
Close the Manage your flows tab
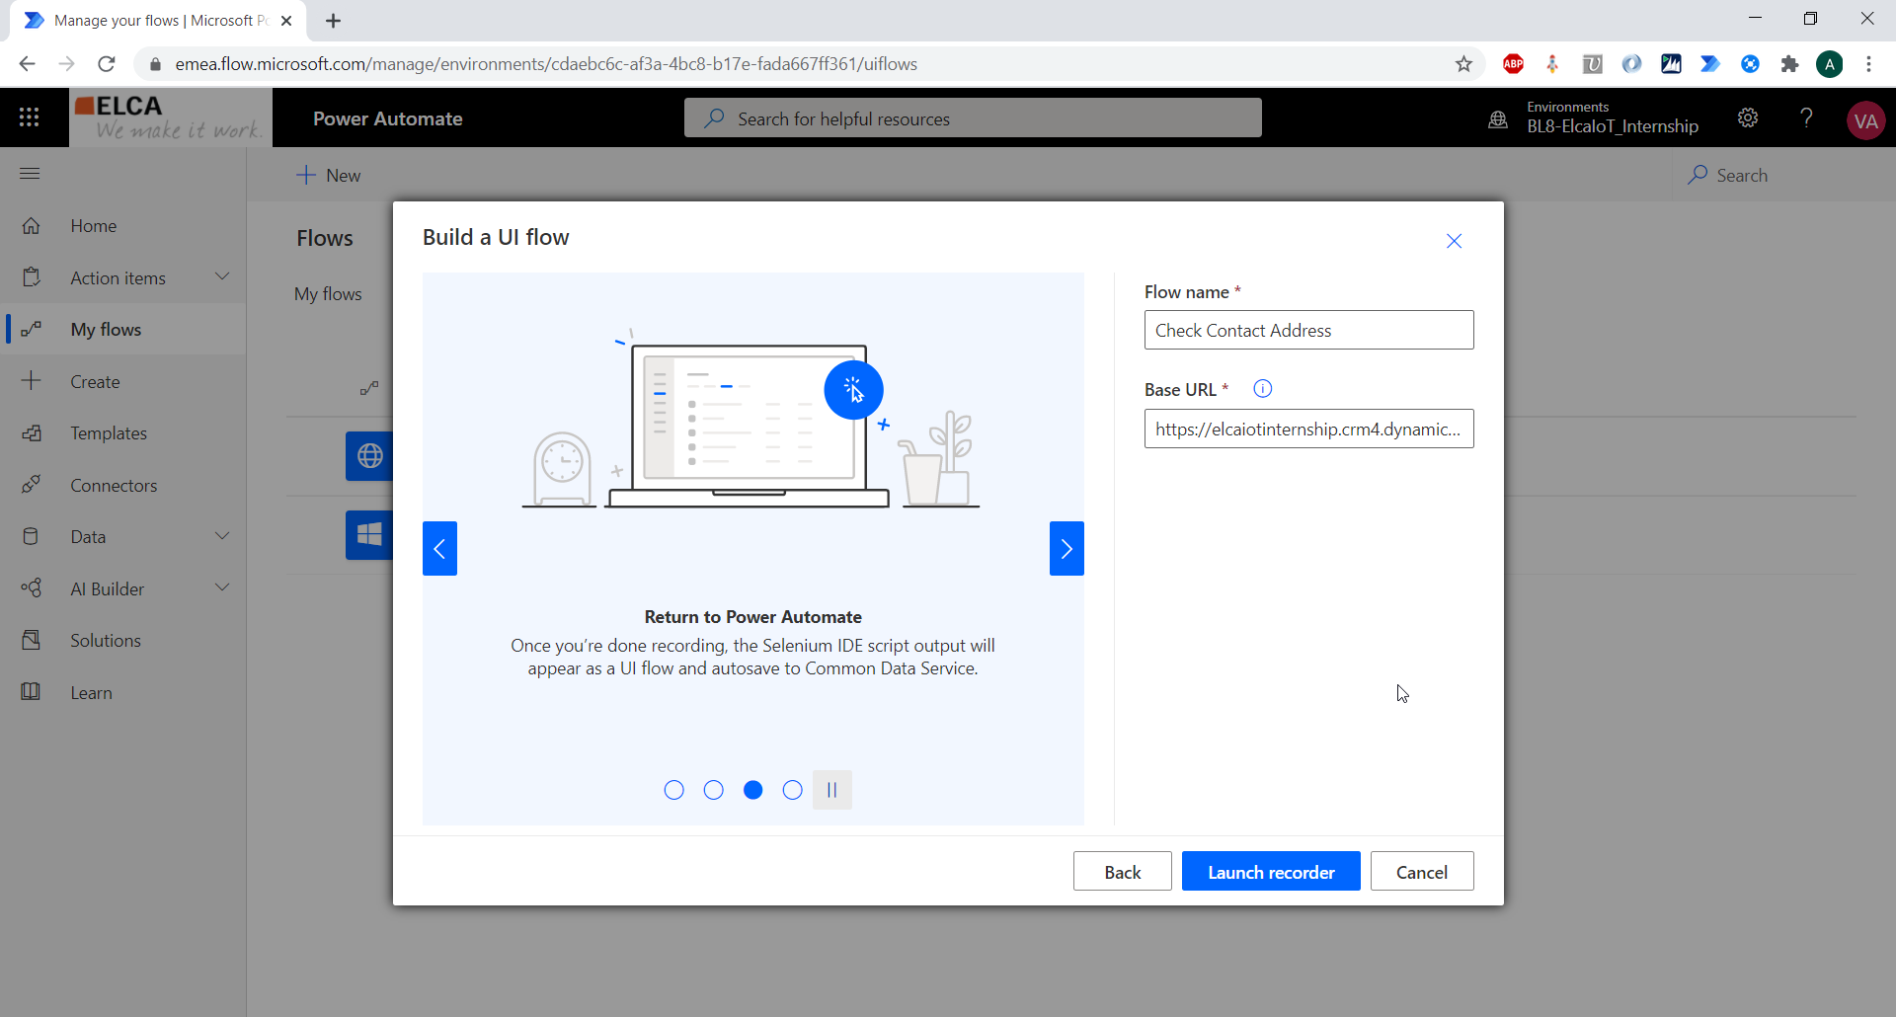pos(286,21)
